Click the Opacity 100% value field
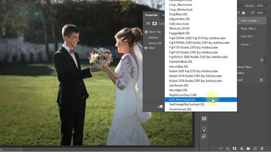Screen dimensions: 271x152 pyautogui.click(x=260, y=5)
